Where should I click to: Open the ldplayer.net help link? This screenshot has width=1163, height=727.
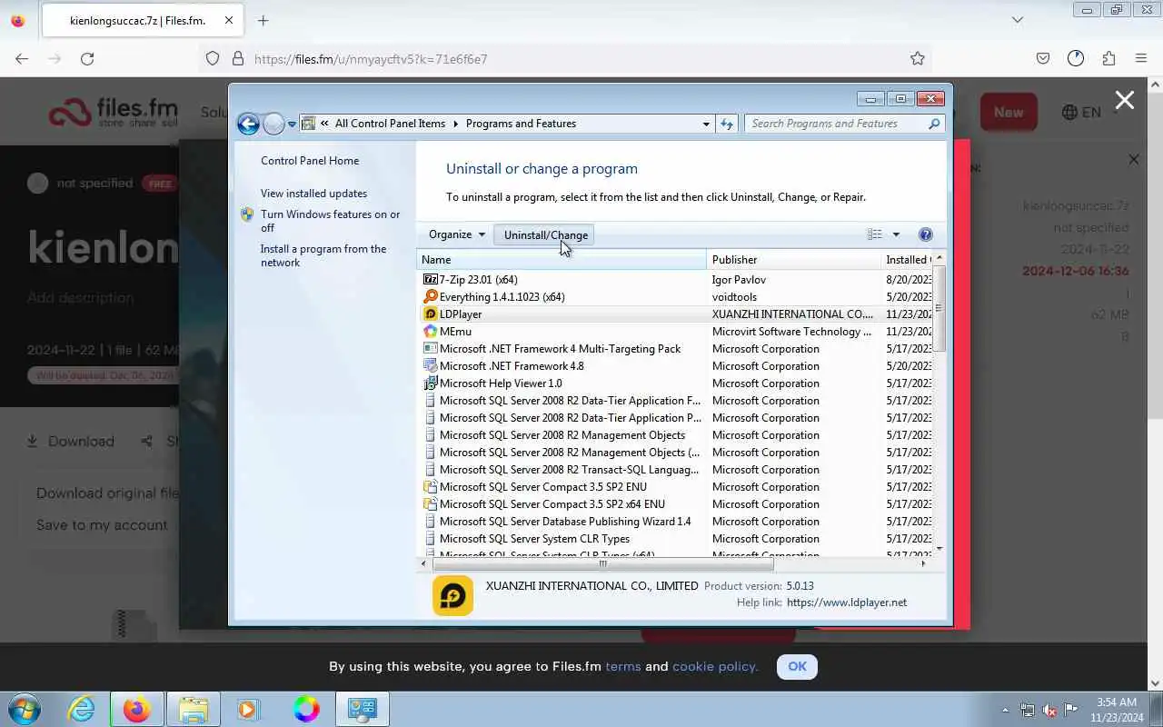coord(846,603)
